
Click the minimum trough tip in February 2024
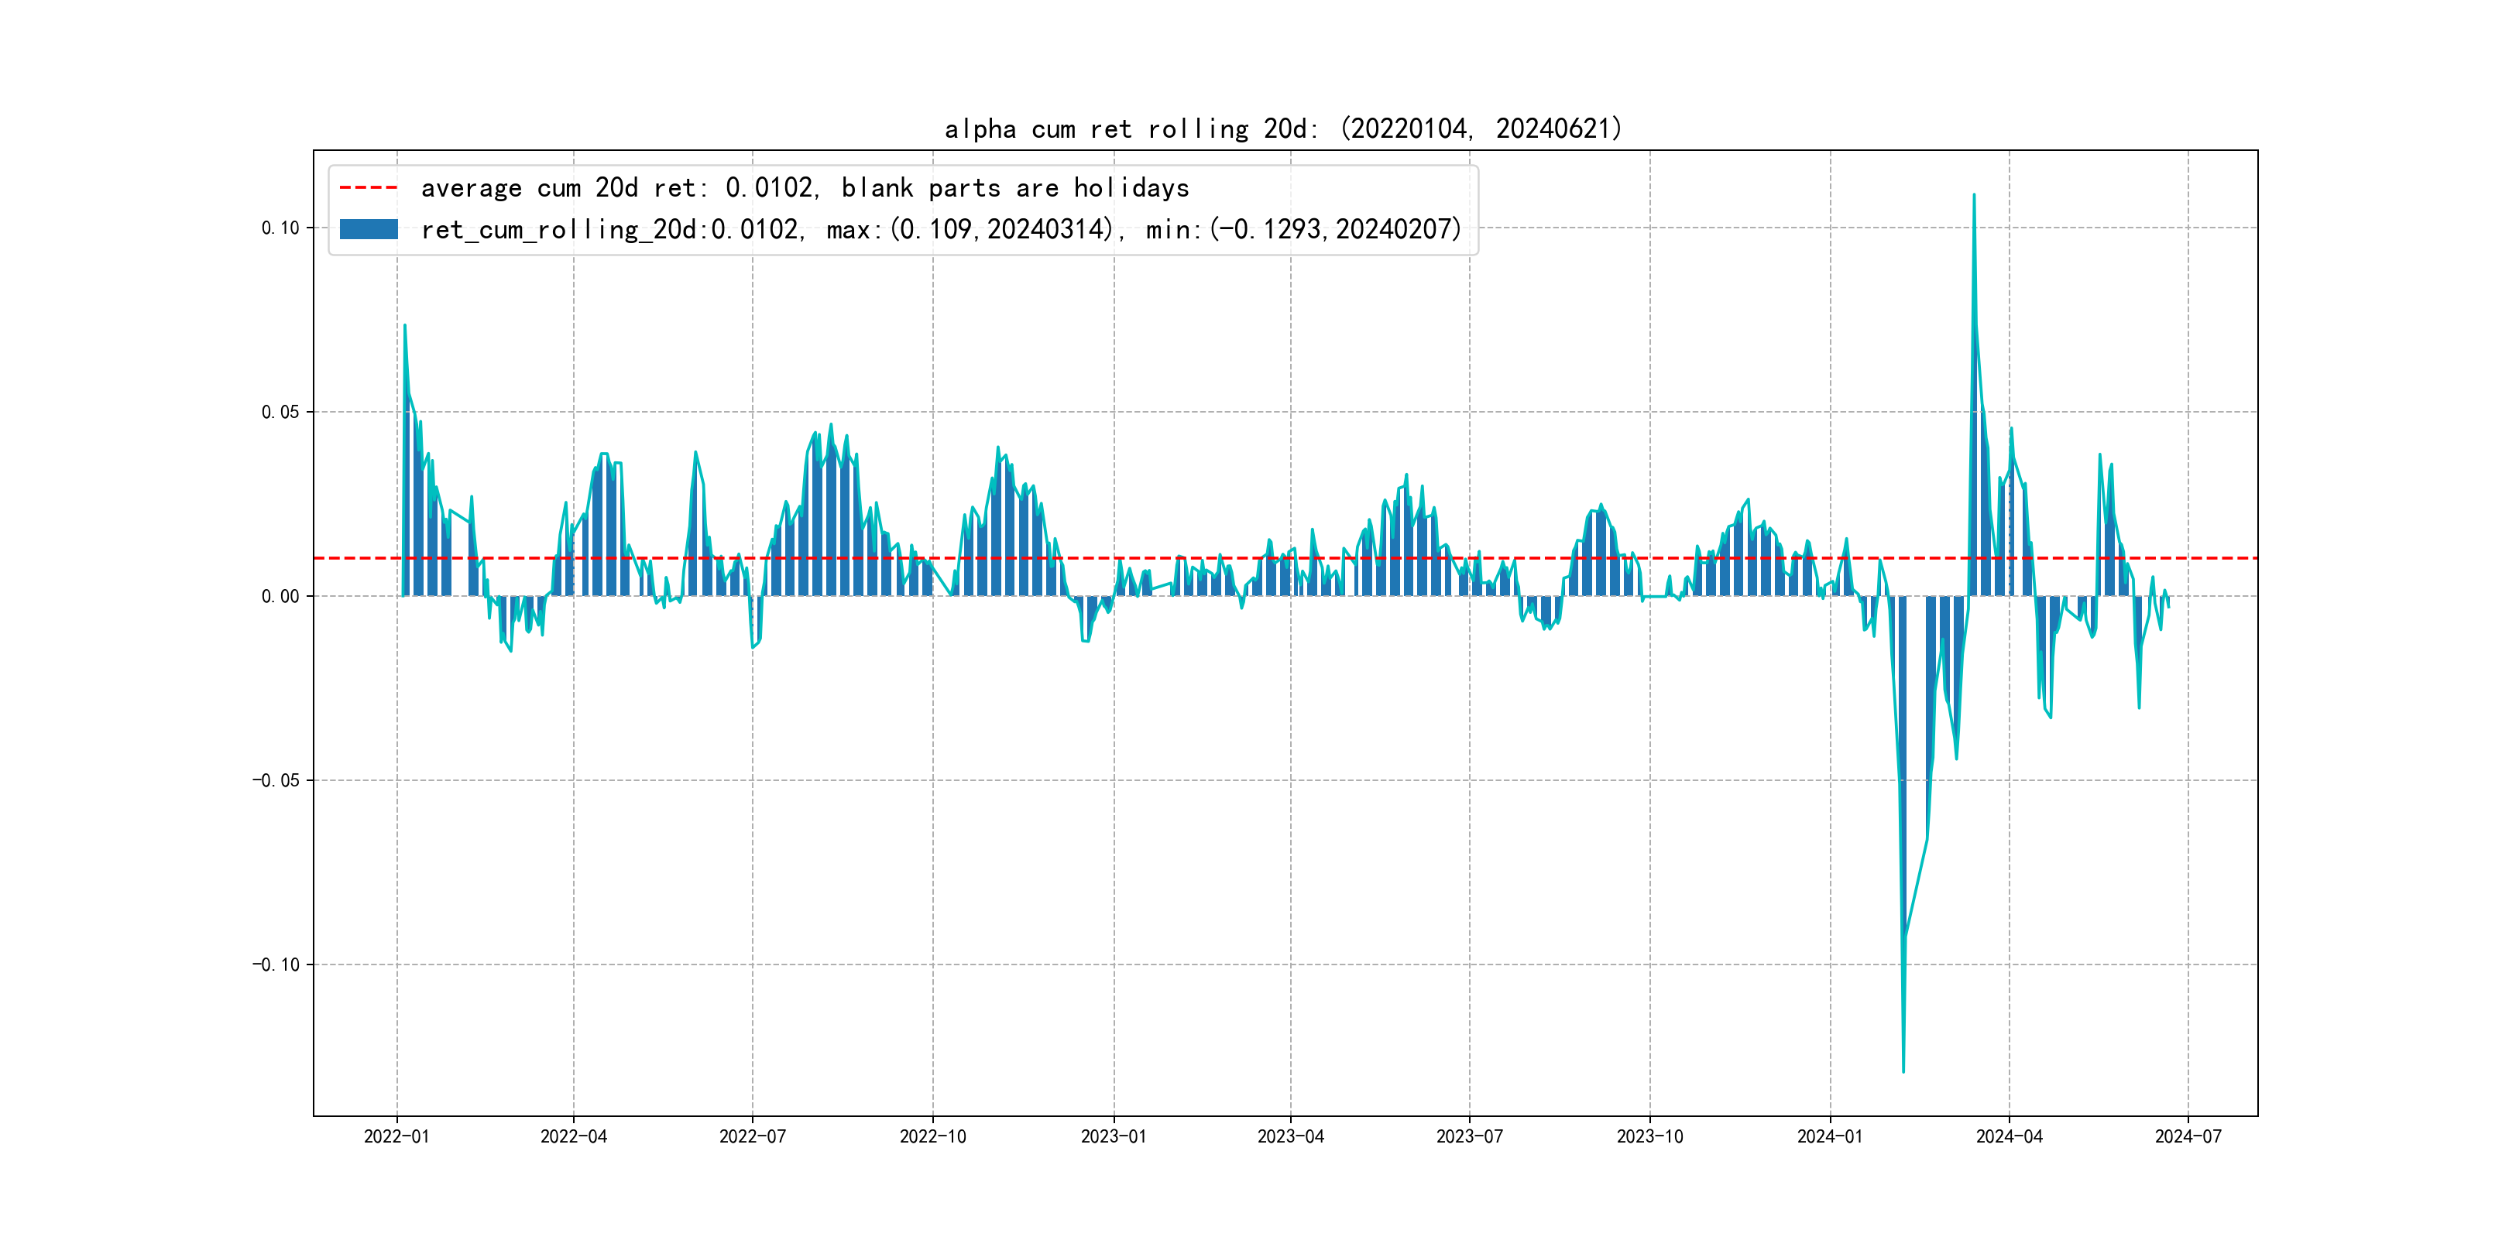[1903, 1071]
